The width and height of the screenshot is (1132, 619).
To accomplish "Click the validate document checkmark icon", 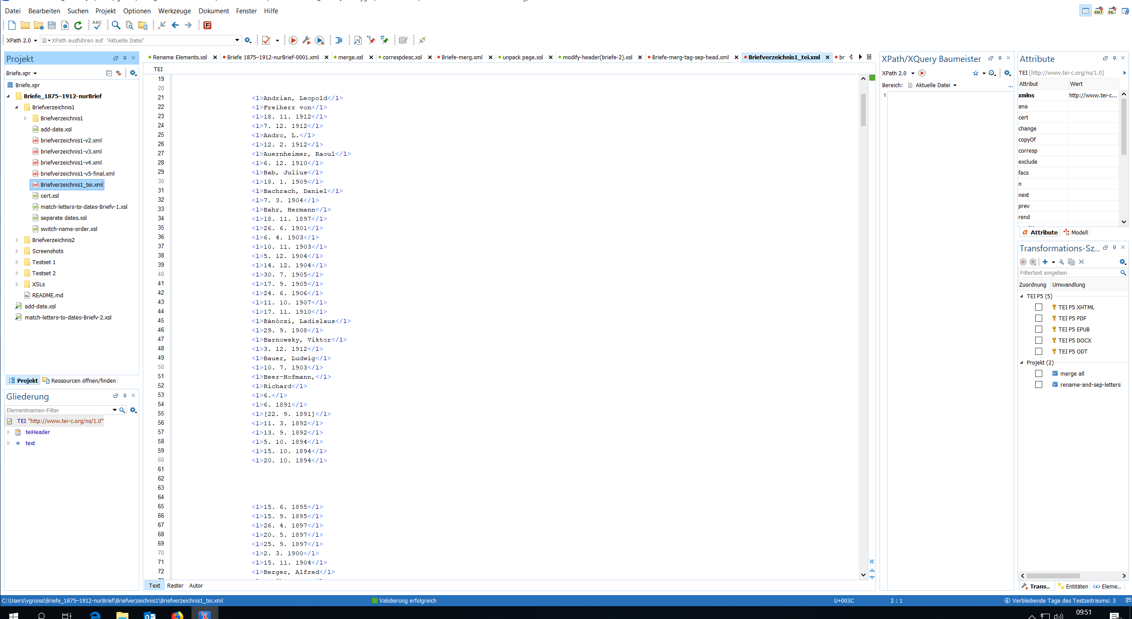I will point(266,40).
